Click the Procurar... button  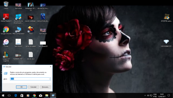[x=46, y=87]
